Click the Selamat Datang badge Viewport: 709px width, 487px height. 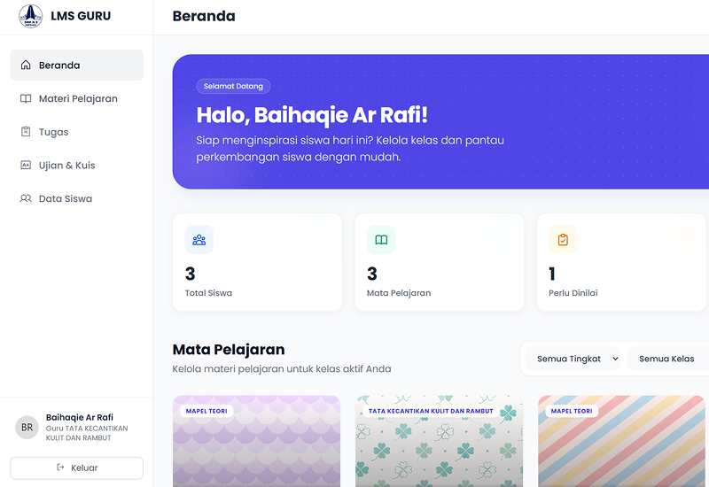[x=233, y=86]
